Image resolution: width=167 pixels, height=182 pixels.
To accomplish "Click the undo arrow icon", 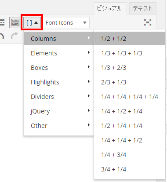I will [x=2, y=36].
